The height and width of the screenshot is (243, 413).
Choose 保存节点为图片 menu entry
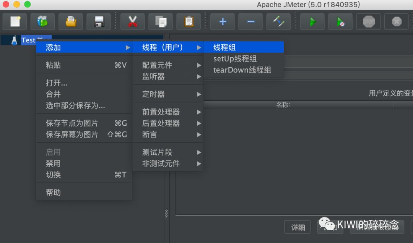pos(84,123)
